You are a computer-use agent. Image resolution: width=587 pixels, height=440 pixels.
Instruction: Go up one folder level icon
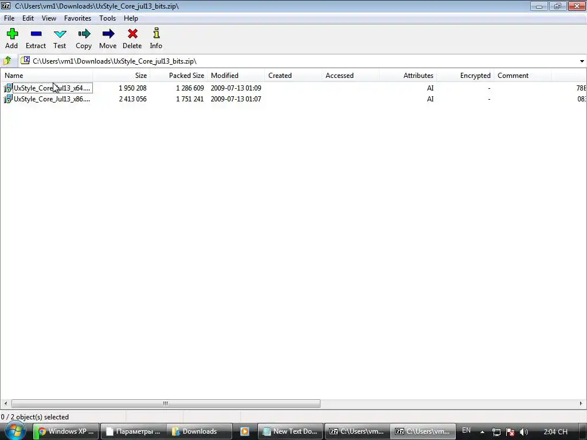click(7, 61)
